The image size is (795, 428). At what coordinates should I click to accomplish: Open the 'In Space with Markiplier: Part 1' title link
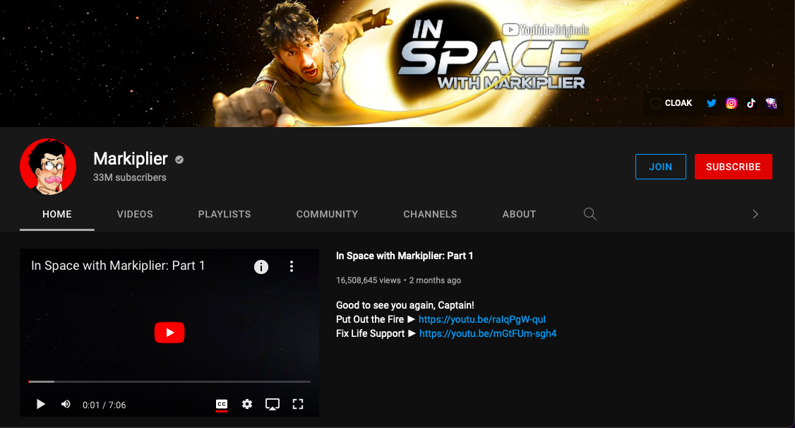(405, 256)
